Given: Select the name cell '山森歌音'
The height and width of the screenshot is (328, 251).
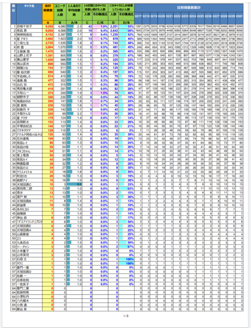Looking at the screenshot, I should coord(29,234).
